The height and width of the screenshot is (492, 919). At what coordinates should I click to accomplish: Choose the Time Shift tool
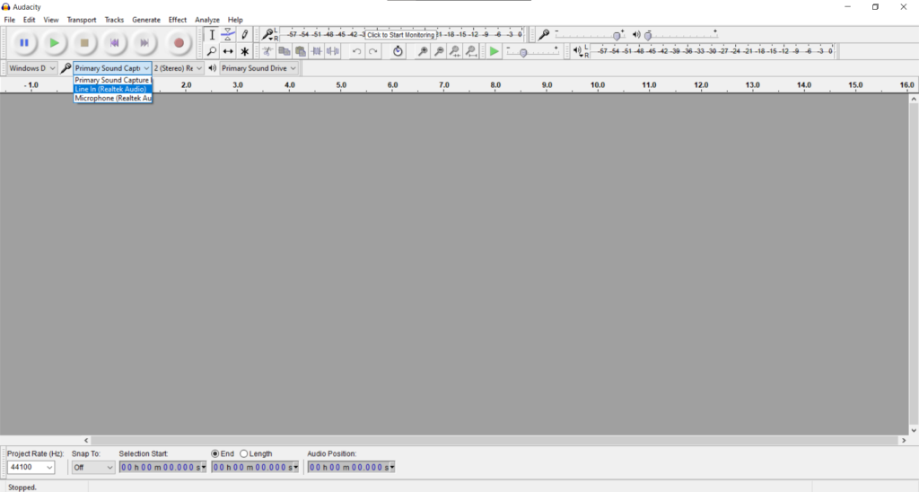coord(228,51)
